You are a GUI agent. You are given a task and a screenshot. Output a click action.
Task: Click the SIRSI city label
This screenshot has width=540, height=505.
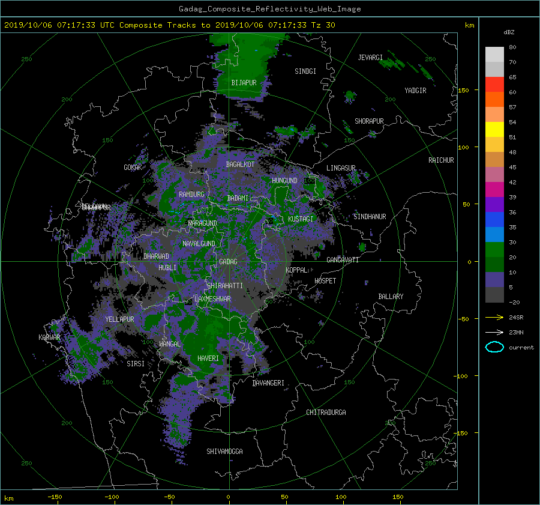pyautogui.click(x=136, y=364)
